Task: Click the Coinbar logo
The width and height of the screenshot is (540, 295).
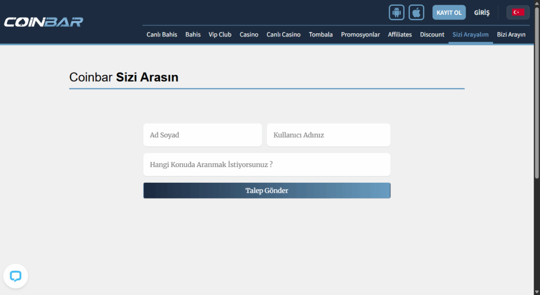Action: pos(43,22)
